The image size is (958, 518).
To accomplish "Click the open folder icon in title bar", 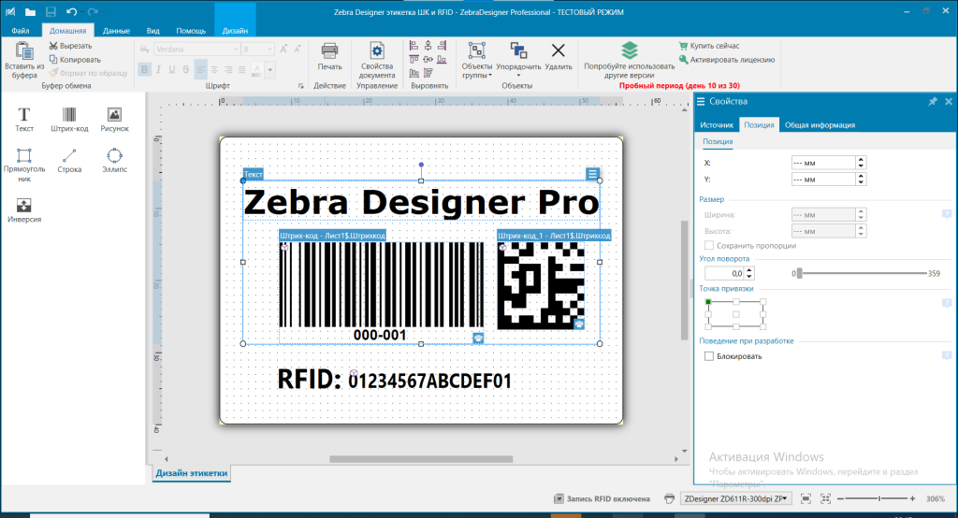I will (30, 11).
